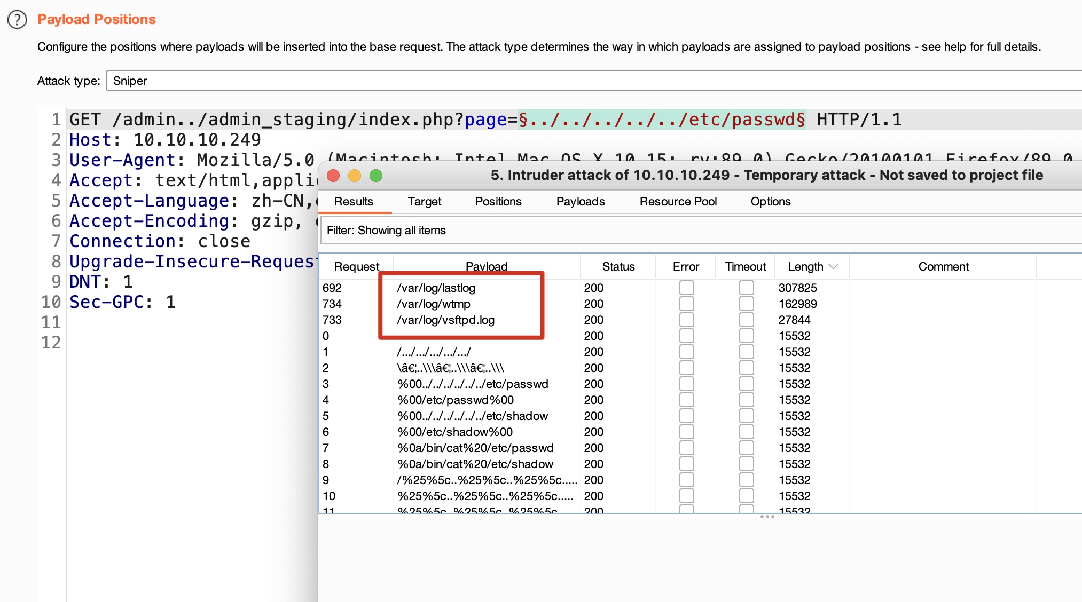Switch to the Payloads tab
The height and width of the screenshot is (602, 1082).
[x=580, y=202]
